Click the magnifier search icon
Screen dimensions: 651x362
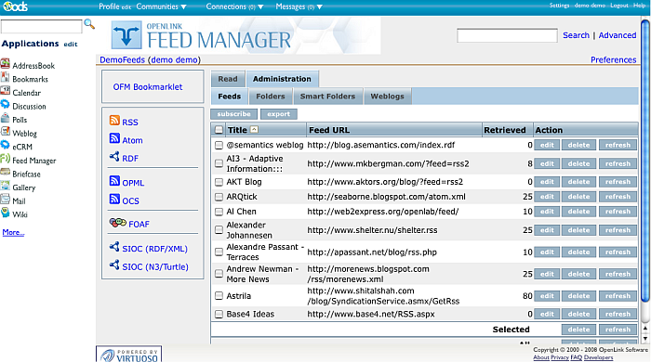(89, 24)
